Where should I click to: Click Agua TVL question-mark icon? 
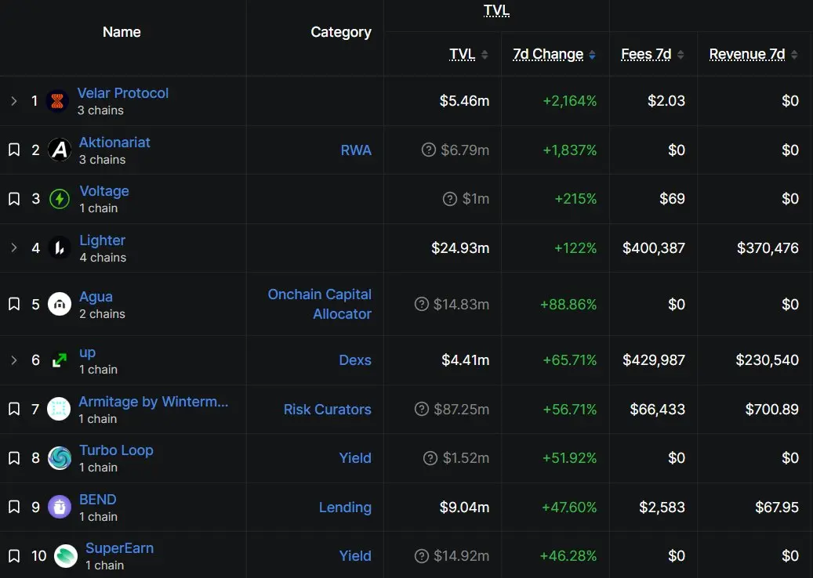[x=422, y=304]
